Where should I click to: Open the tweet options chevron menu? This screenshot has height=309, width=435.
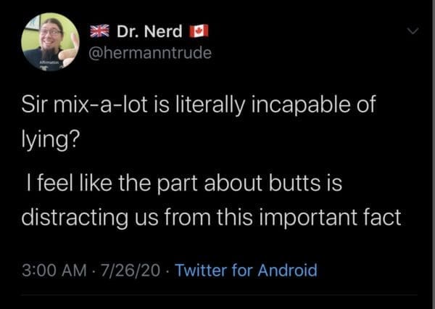tap(414, 31)
